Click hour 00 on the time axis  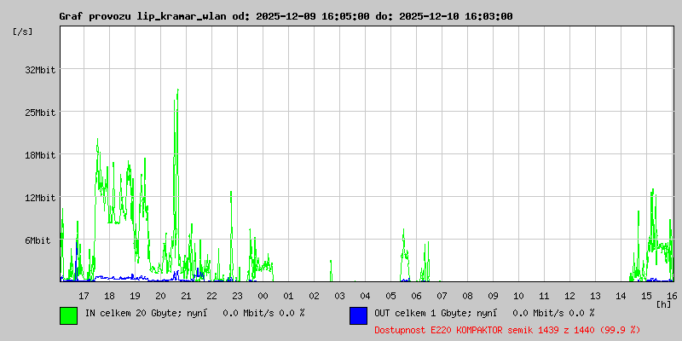263,295
